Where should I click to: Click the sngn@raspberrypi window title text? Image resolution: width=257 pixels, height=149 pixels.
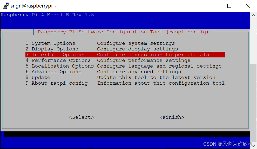34,6
